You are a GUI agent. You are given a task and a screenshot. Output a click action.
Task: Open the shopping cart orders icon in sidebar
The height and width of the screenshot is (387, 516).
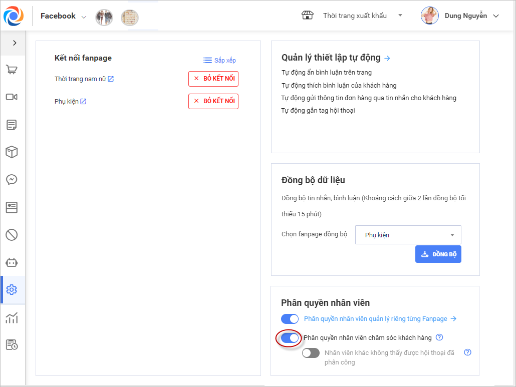[12, 70]
